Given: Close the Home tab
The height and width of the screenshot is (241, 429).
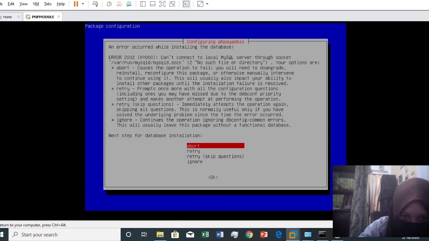Looking at the screenshot, I should pos(18,17).
